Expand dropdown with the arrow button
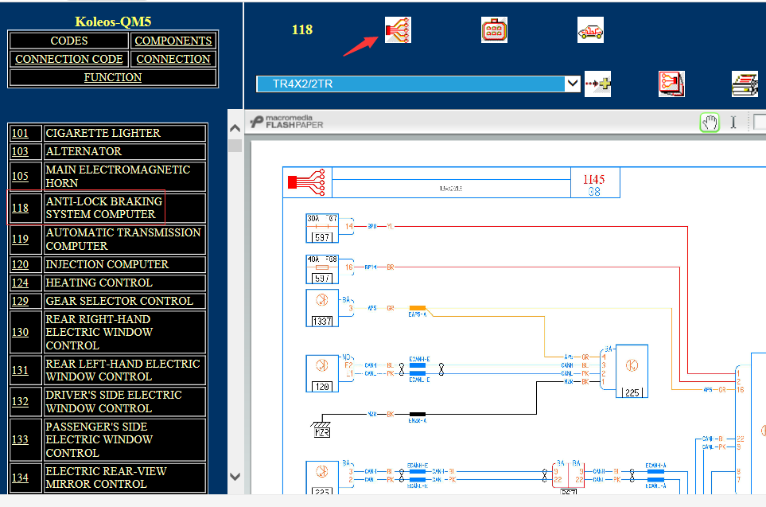This screenshot has height=507, width=766. click(573, 84)
